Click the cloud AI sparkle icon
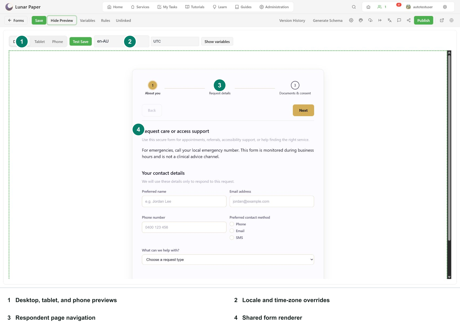 [x=370, y=20]
